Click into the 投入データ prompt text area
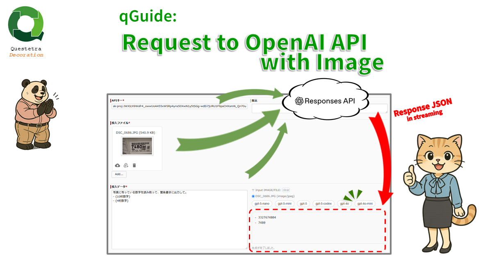The width and height of the screenshot is (492, 257). coord(180,219)
